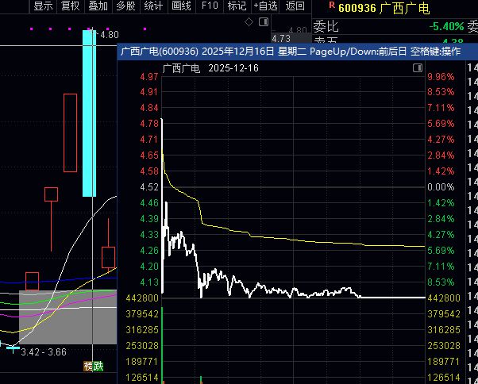Toggle the panel icon in the intraday popup
The height and width of the screenshot is (384, 478).
tap(418, 68)
